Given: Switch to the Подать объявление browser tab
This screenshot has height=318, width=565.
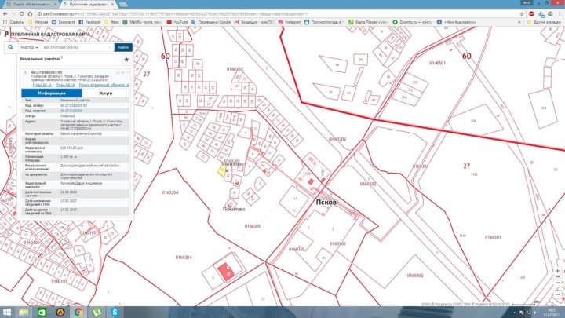Looking at the screenshot, I should [x=27, y=4].
